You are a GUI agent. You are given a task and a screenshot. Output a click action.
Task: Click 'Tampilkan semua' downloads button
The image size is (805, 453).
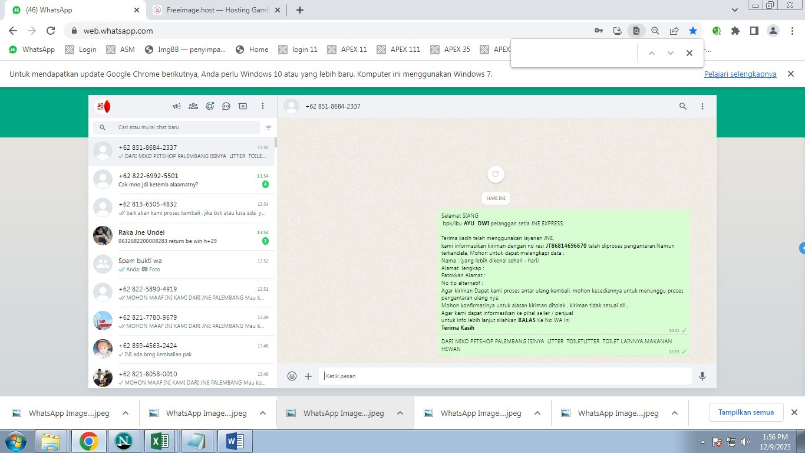click(746, 412)
